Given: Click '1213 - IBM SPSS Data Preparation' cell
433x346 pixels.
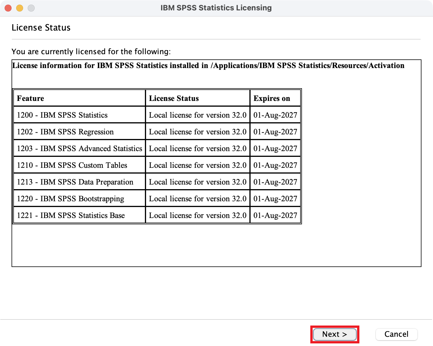Looking at the screenshot, I should 79,182.
